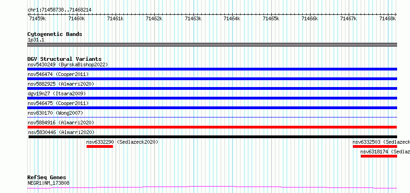Open nsv546475 (Cooper2011) variant label
The width and height of the screenshot is (410, 193).
click(58, 103)
